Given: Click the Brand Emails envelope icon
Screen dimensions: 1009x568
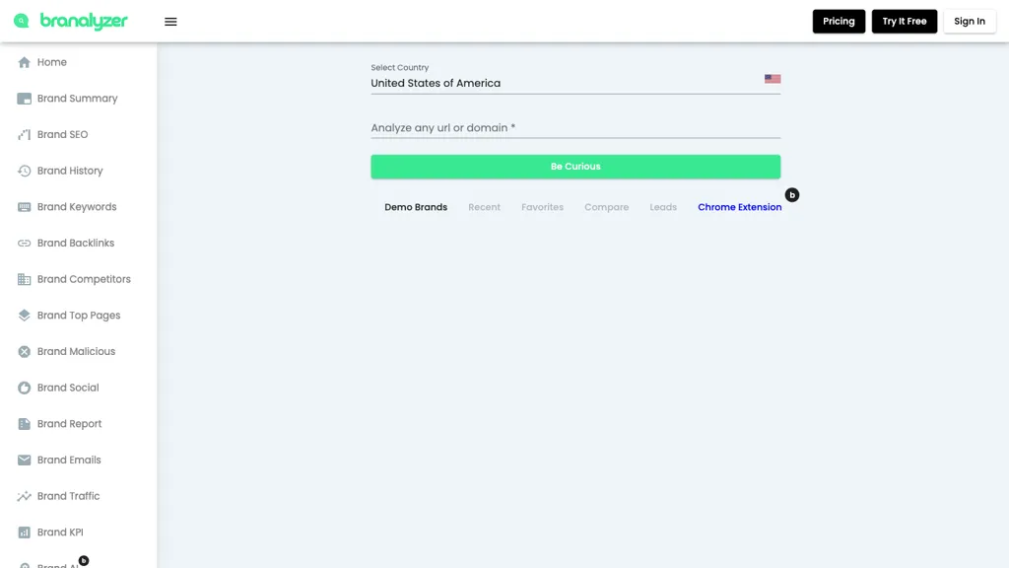Looking at the screenshot, I should (24, 460).
